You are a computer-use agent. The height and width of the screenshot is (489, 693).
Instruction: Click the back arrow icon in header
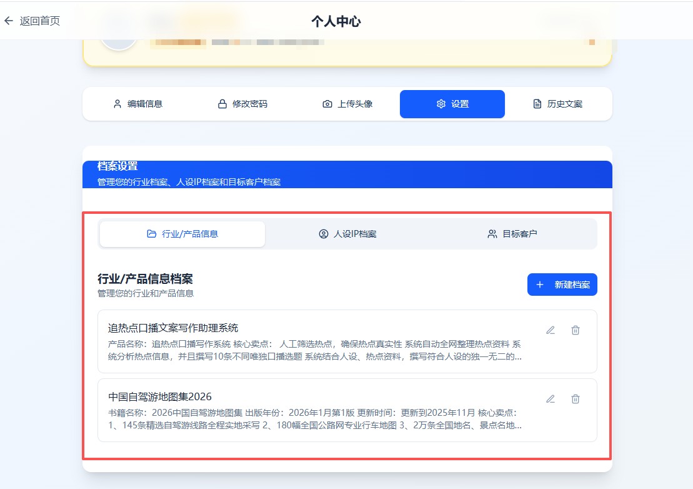click(8, 21)
